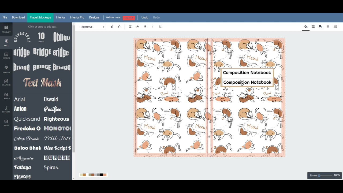Click the red button next to Melissa Hope
Screen dimensions: 343x193
pyautogui.click(x=129, y=18)
